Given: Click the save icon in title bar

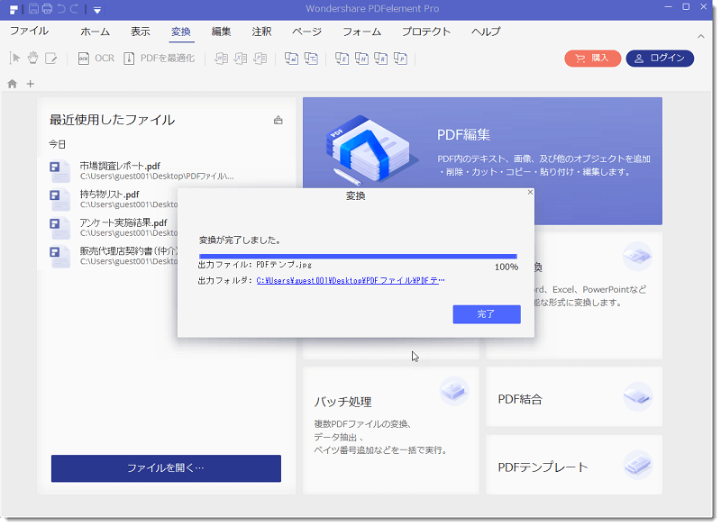Looking at the screenshot, I should click(x=33, y=9).
